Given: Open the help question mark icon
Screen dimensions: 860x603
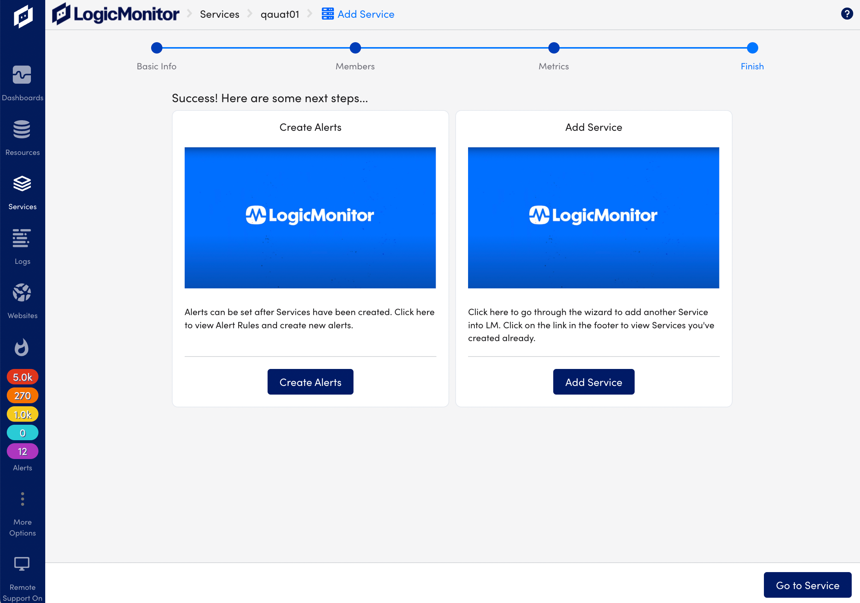Looking at the screenshot, I should 847,14.
